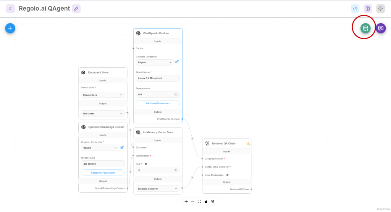Open the Memory Retriever output dropdown
Image resolution: width=391 pixels, height=212 pixels.
[158, 189]
